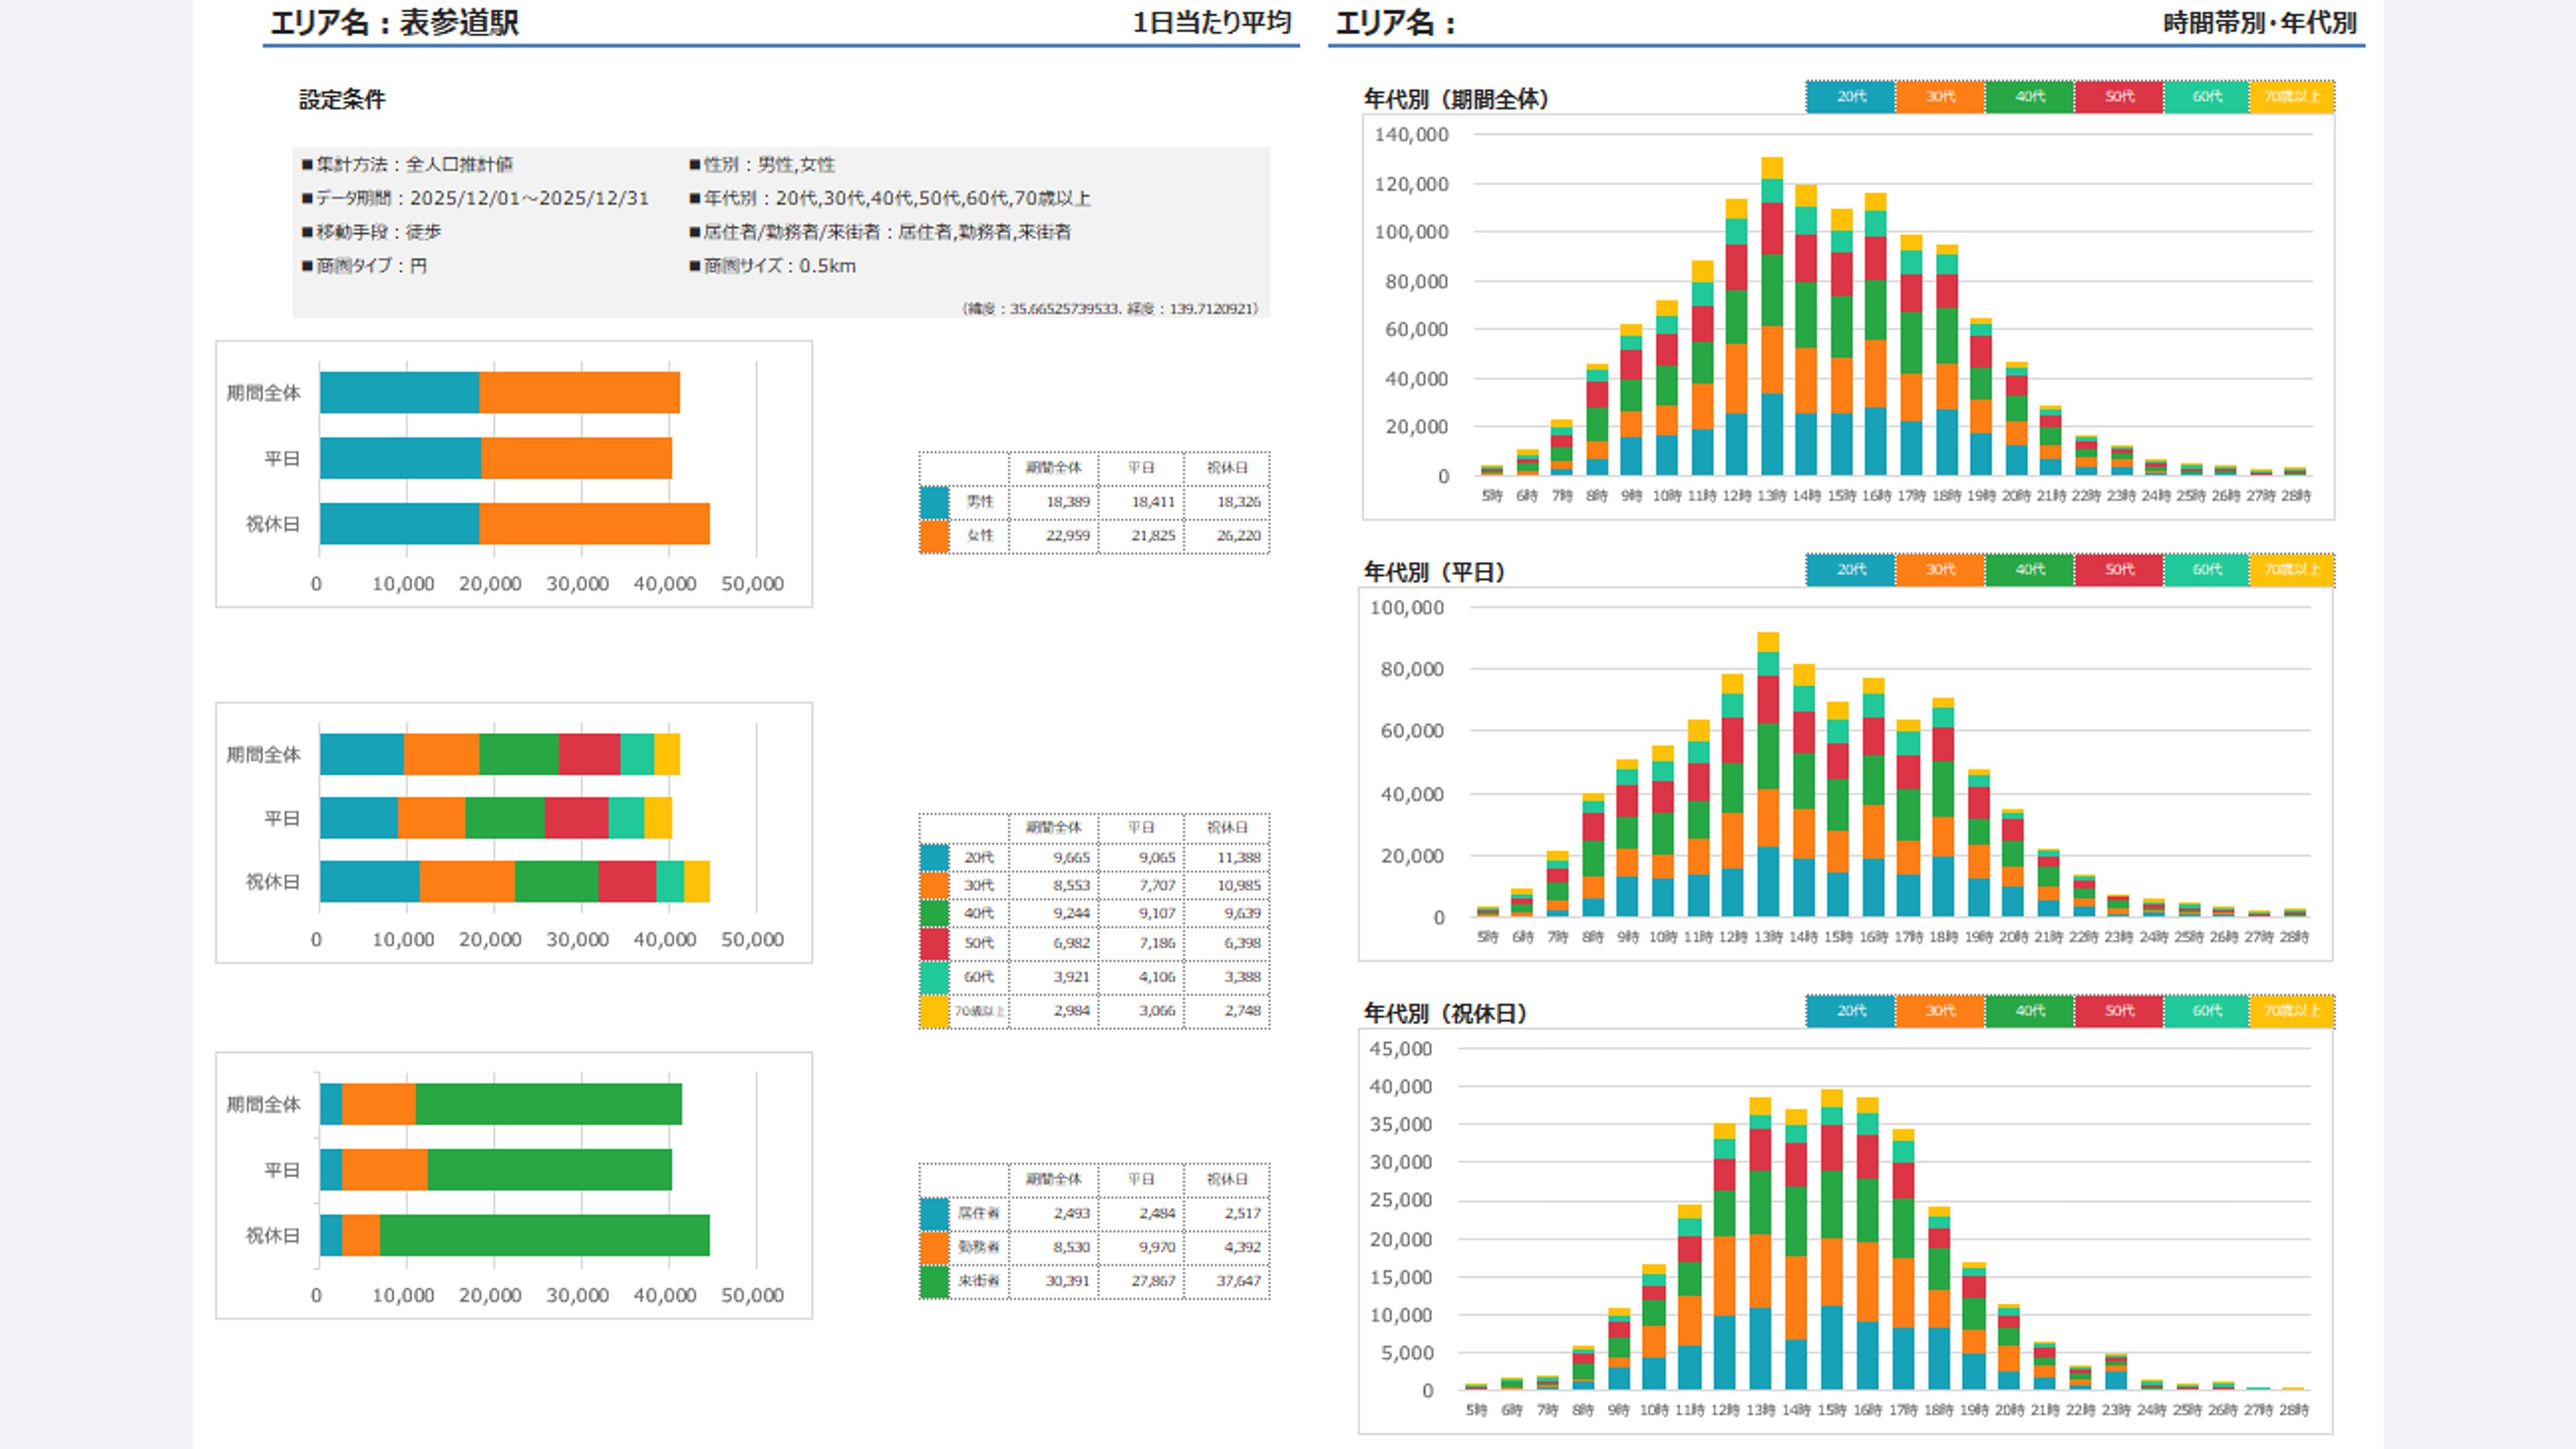
Task: Select the 祝休日 header in the gender table
Action: click(x=1226, y=468)
